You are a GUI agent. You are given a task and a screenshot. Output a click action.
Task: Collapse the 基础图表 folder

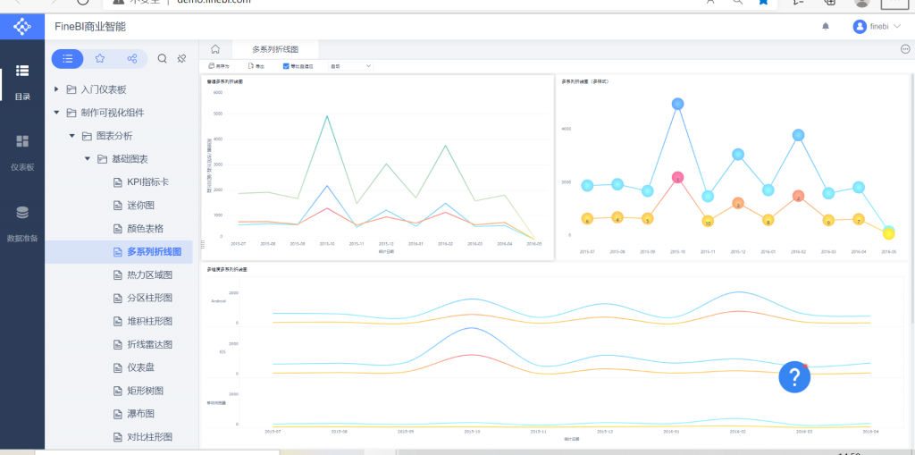click(88, 158)
